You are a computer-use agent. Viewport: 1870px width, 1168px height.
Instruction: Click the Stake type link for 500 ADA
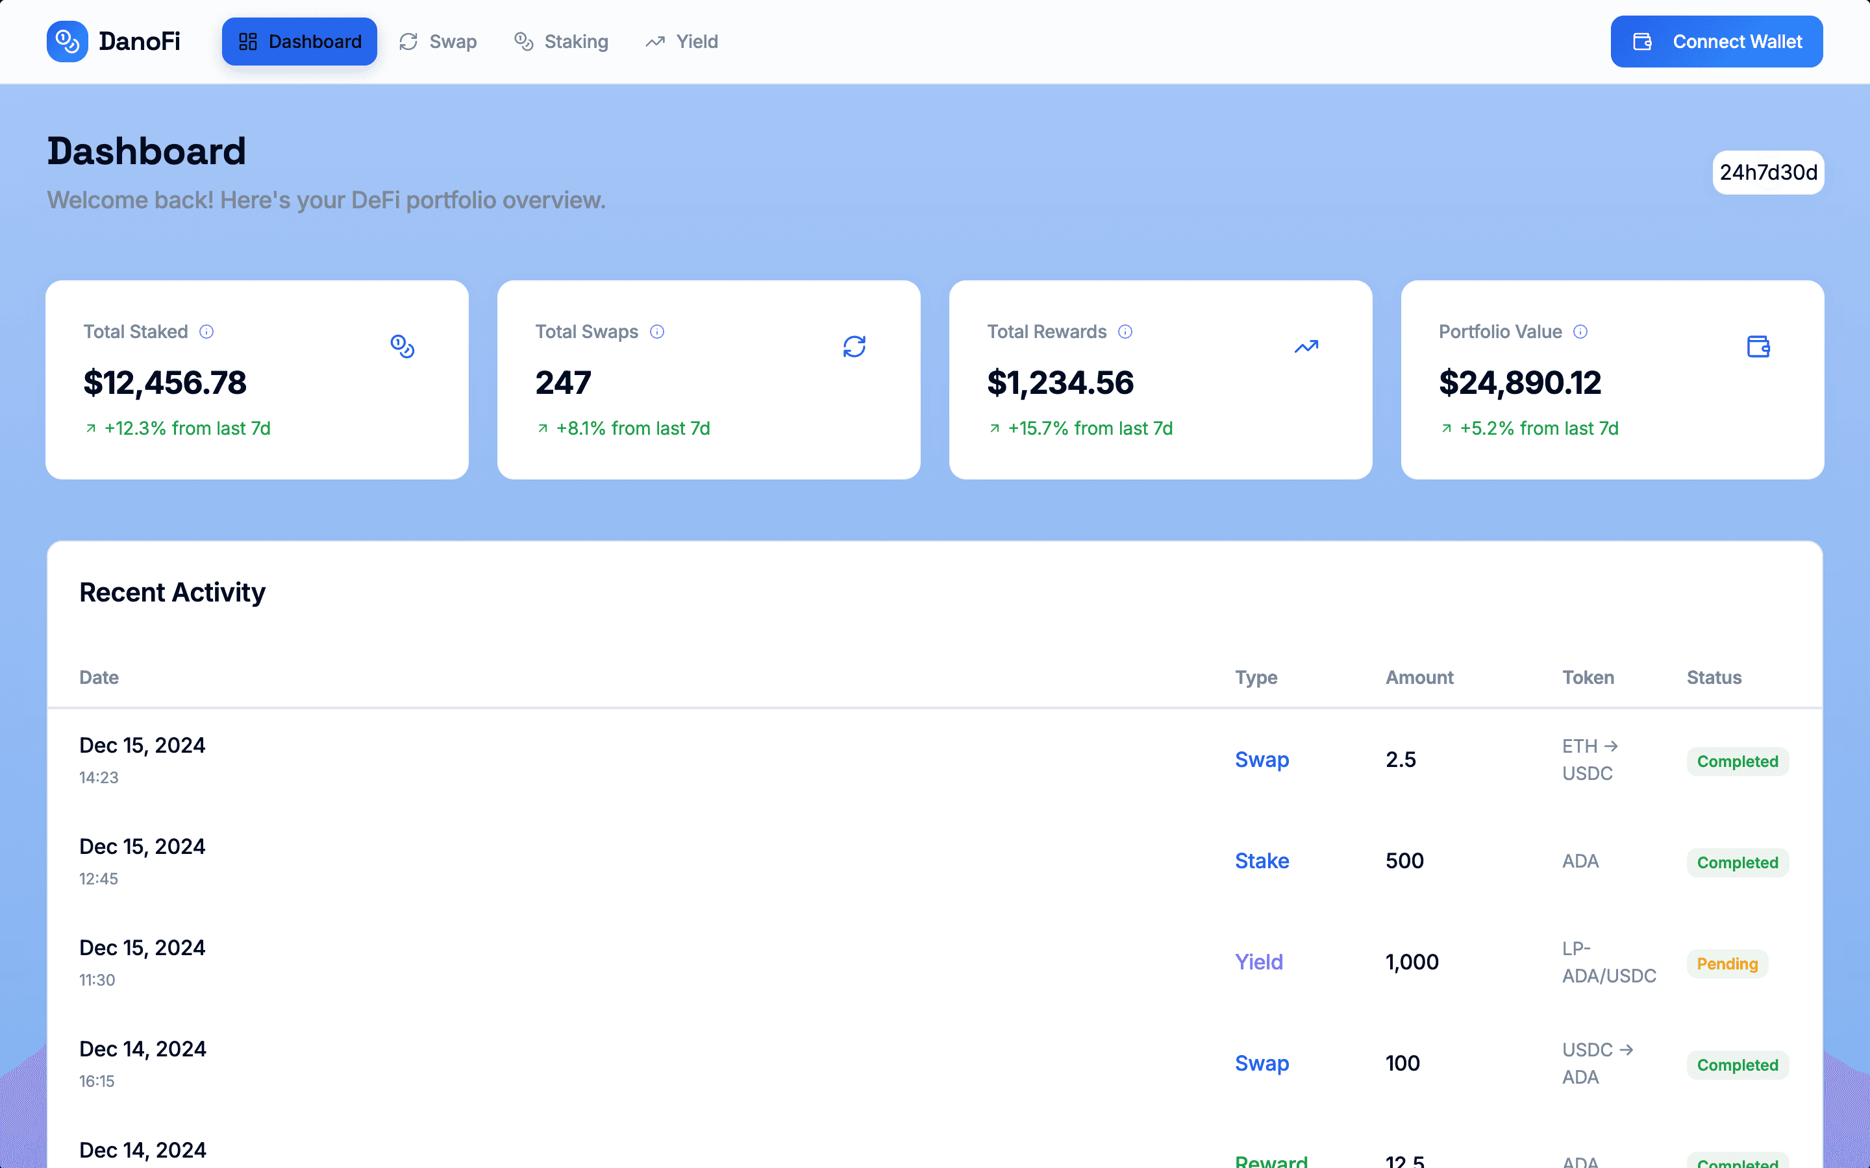pos(1261,860)
